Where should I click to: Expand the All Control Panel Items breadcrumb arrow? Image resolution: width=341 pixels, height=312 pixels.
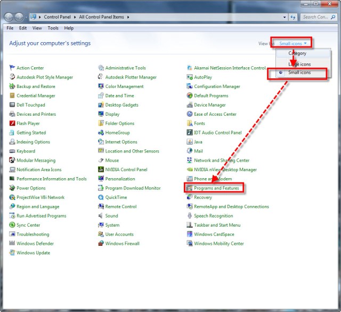tap(128, 17)
